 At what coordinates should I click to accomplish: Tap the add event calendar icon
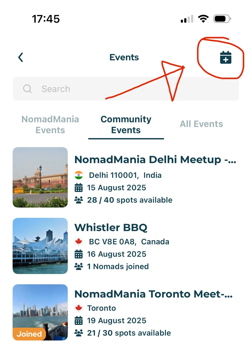[x=226, y=57]
